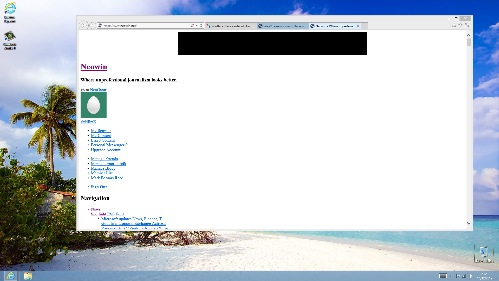Open the address bar dropdown arrow

point(197,25)
